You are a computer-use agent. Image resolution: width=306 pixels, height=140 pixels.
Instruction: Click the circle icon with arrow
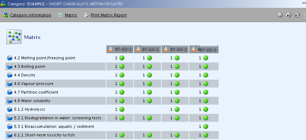289,15
